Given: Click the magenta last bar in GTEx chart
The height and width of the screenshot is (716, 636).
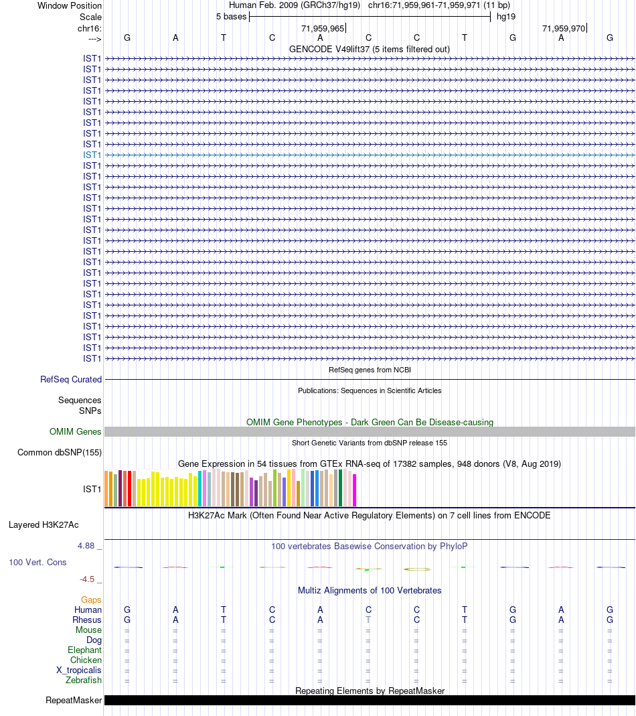Looking at the screenshot, I should click(354, 490).
